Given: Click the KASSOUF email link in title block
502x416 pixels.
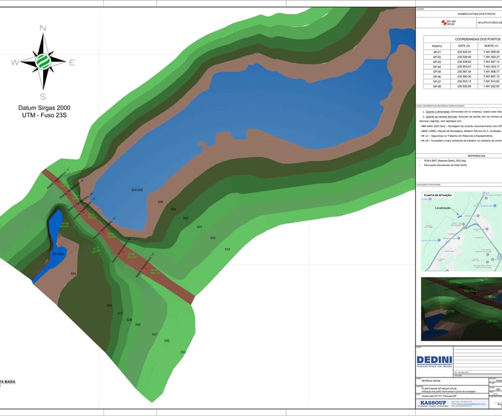Looking at the screenshot, I should pyautogui.click(x=471, y=404).
